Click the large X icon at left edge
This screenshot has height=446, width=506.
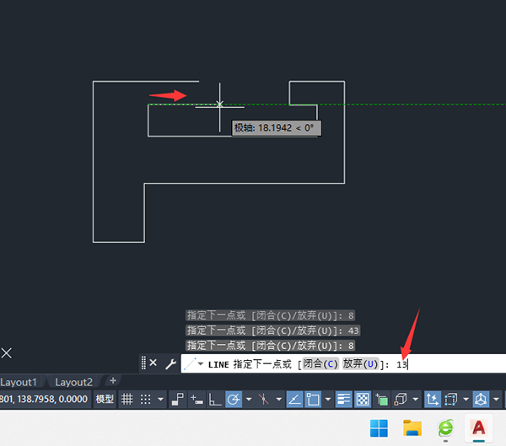(7, 353)
